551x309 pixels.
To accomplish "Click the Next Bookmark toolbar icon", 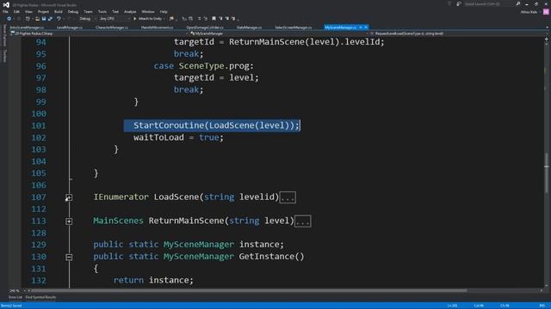I will point(227,19).
